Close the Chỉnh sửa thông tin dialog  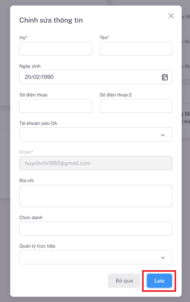click(x=171, y=16)
